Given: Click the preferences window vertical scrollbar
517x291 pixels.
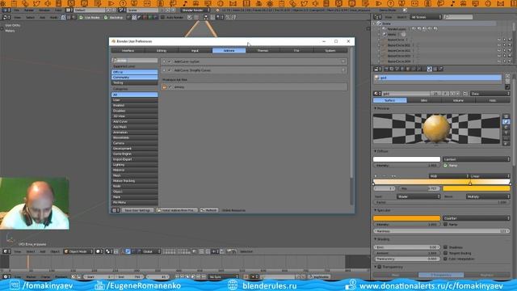Looking at the screenshot, I should point(351,112).
